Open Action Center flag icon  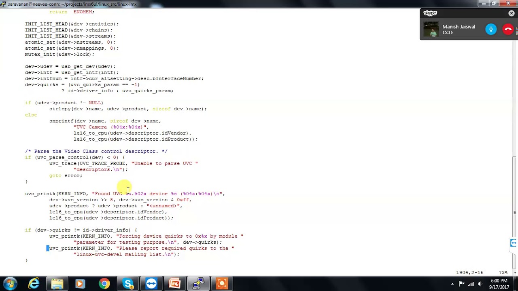[462, 284]
